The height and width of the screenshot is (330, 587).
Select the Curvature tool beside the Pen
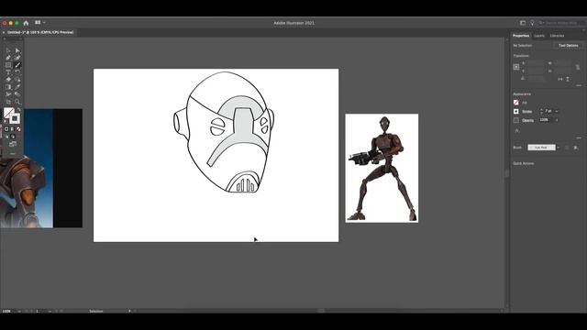pyautogui.click(x=17, y=58)
